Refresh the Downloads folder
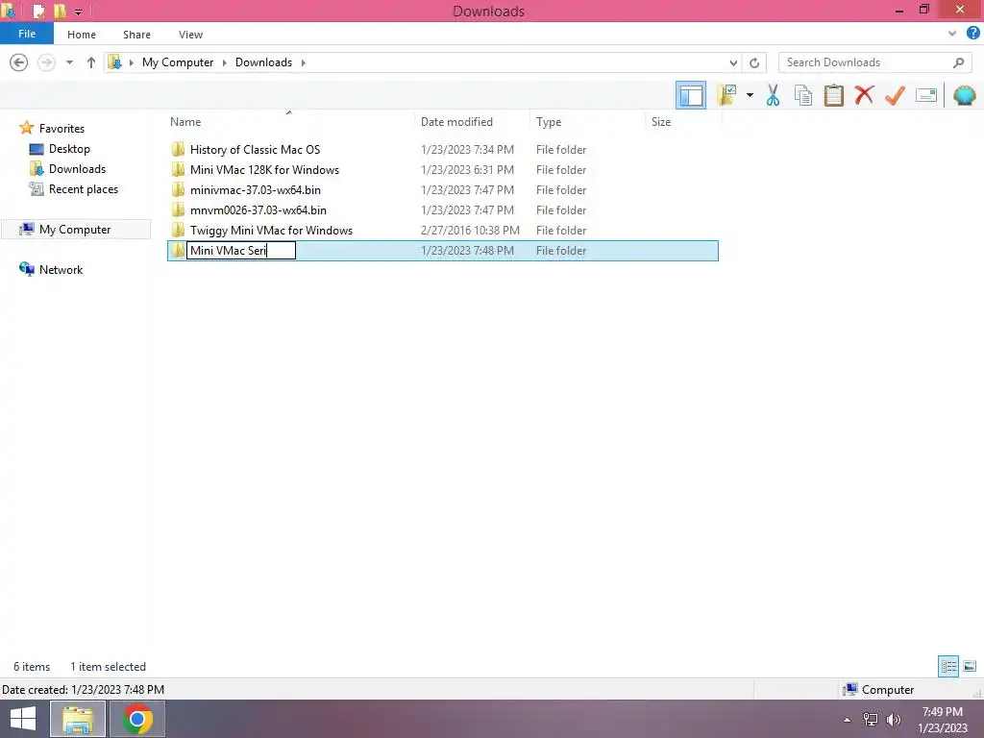This screenshot has width=984, height=738. [754, 62]
